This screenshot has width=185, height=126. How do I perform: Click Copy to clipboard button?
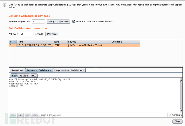pyautogui.click(x=58, y=22)
